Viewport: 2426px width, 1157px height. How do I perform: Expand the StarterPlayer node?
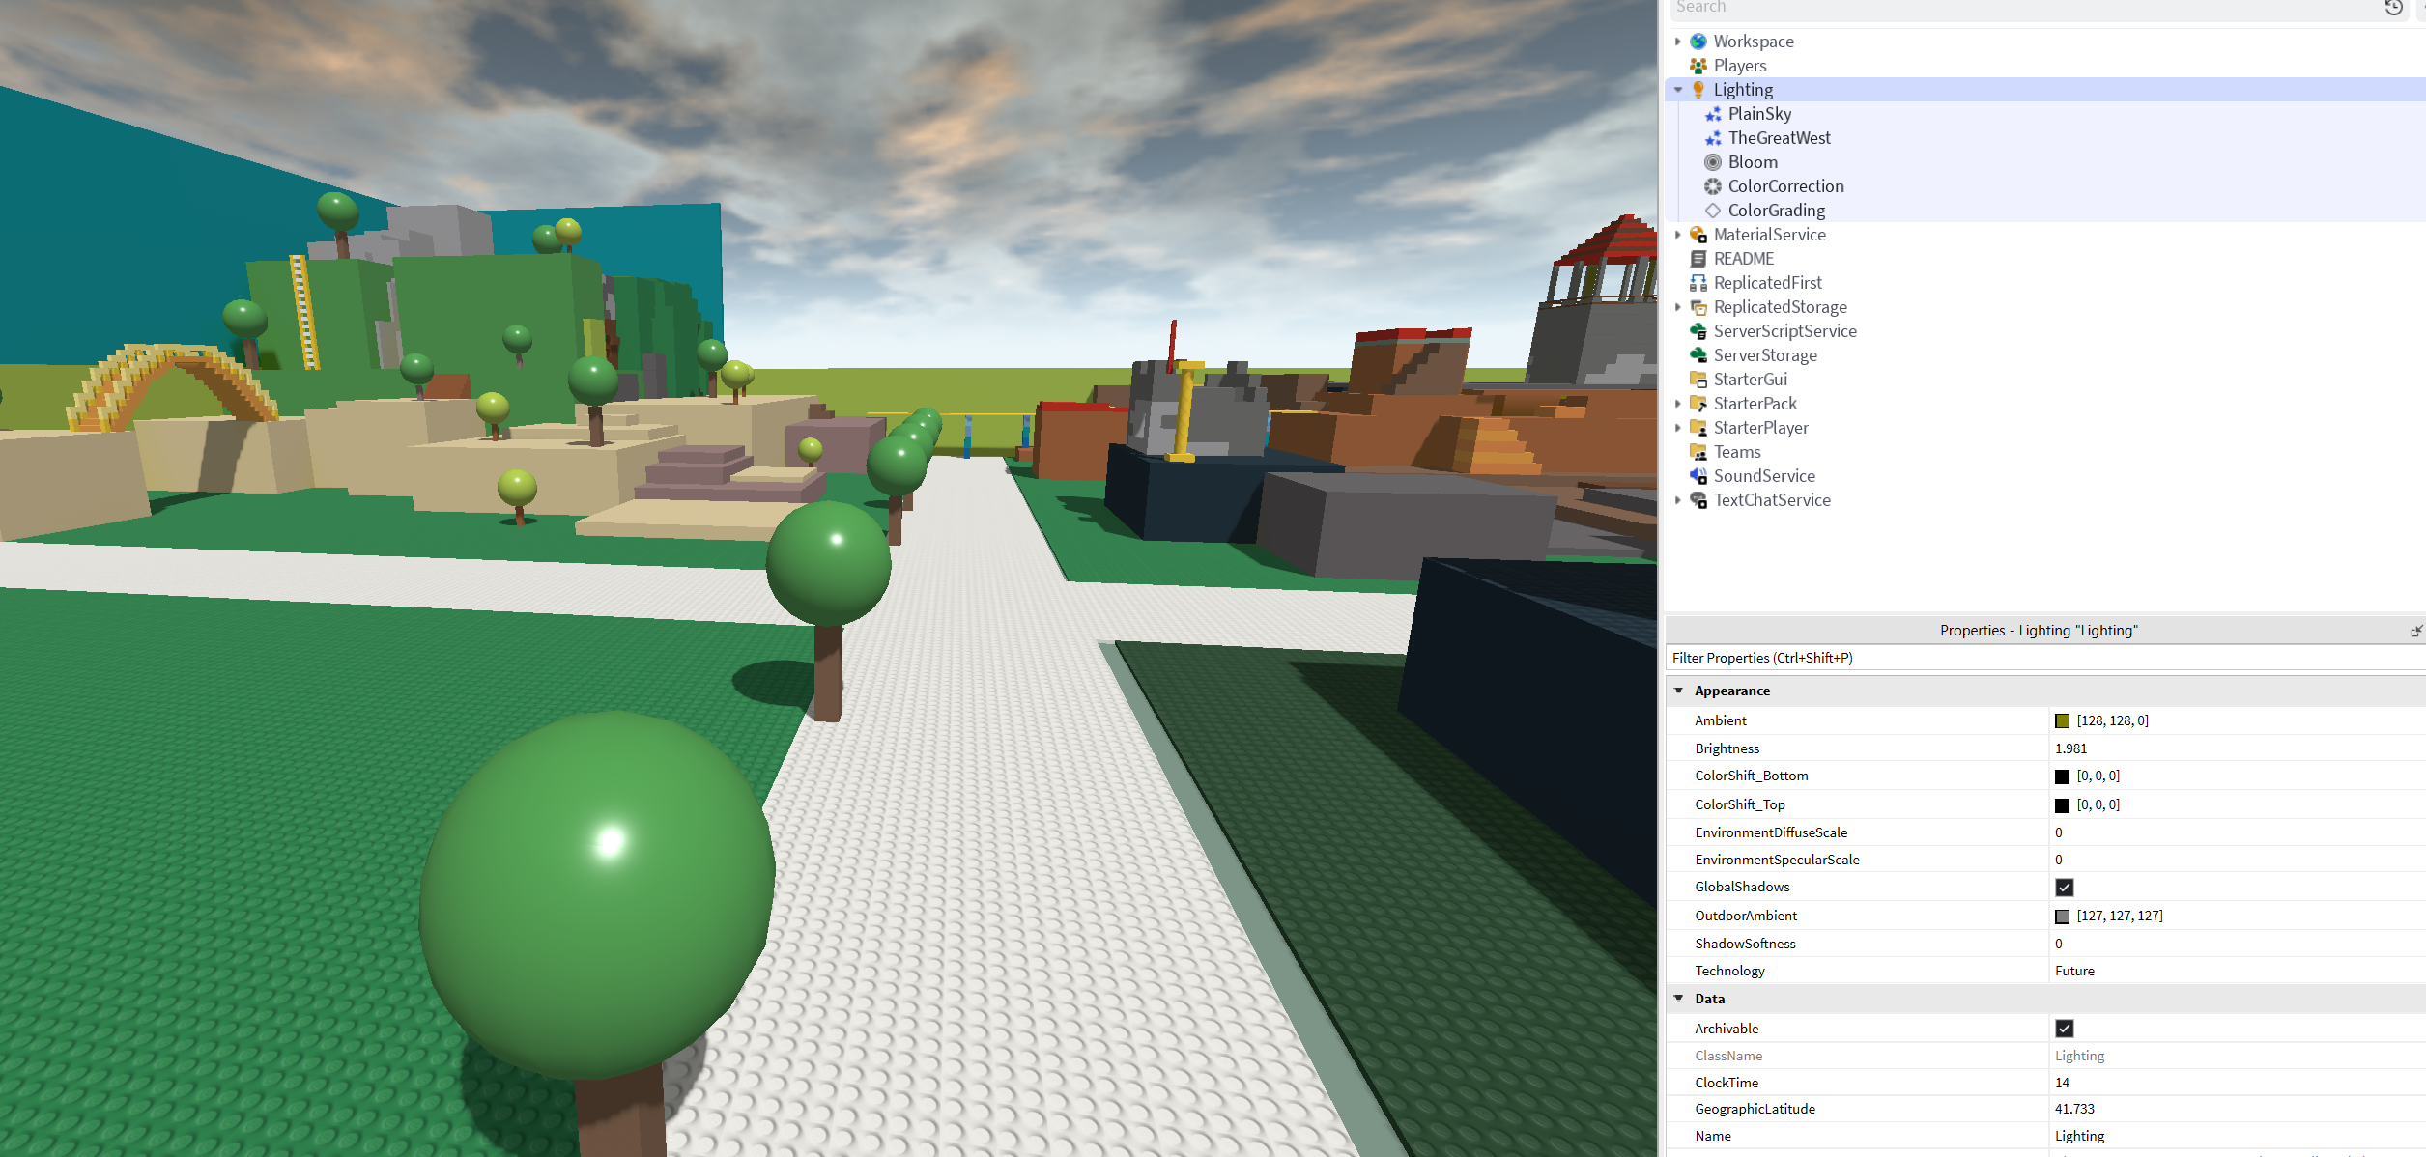tap(1678, 428)
